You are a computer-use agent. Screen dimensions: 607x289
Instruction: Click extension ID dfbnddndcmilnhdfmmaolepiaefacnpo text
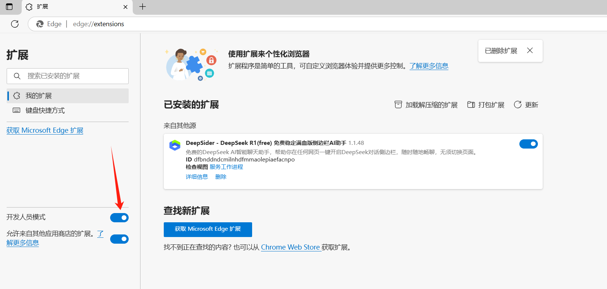(244, 160)
